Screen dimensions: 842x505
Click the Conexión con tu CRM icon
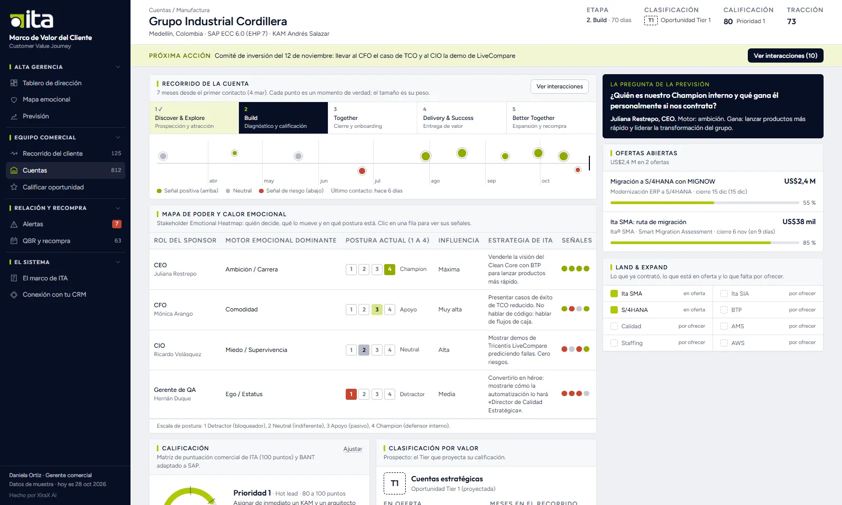click(14, 295)
